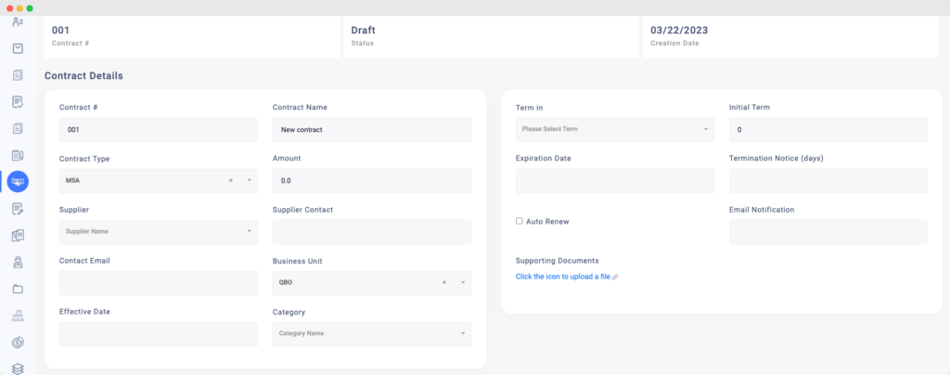Screen dimensions: 950x375
Task: Open the org-chart hierarchy sidebar icon
Action: pyautogui.click(x=18, y=316)
